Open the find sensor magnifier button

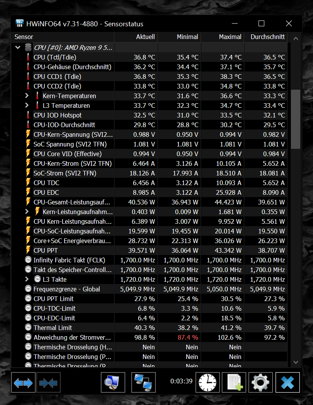[113, 383]
